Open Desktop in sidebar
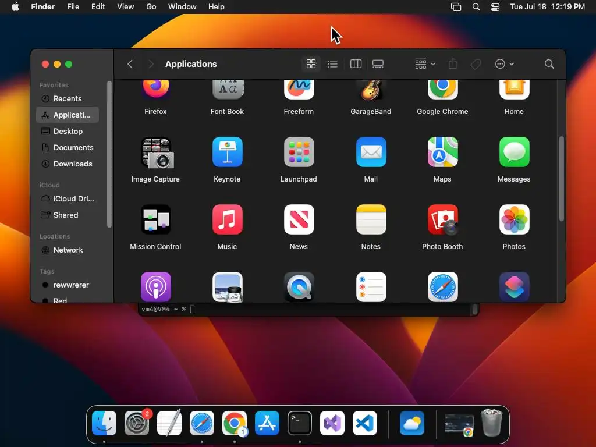The height and width of the screenshot is (447, 596). [68, 131]
